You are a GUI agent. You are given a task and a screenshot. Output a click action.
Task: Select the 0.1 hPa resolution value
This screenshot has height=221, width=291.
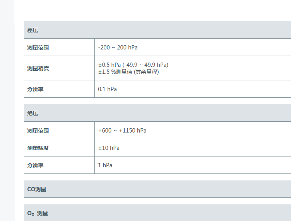(x=107, y=89)
